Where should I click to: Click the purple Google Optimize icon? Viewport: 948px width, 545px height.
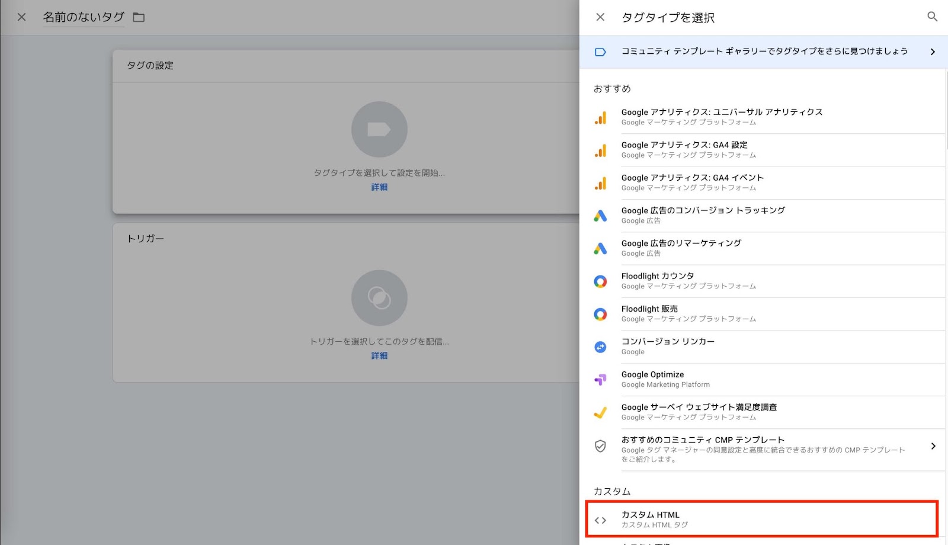pos(600,380)
